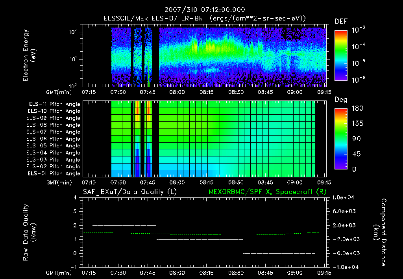Image resolution: width=403 pixels, height=279 pixels.
Task: Select the 135 value on Deg scale
Action: pyautogui.click(x=357, y=124)
